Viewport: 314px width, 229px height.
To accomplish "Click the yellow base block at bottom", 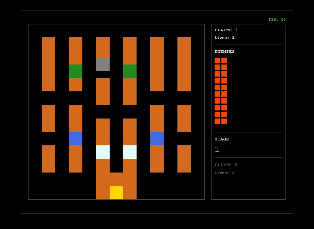I will (x=116, y=193).
